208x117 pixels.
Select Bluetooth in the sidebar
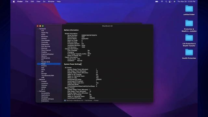tap(45, 37)
